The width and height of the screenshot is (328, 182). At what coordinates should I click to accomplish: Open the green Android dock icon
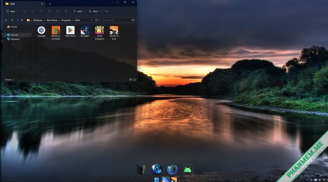(188, 170)
